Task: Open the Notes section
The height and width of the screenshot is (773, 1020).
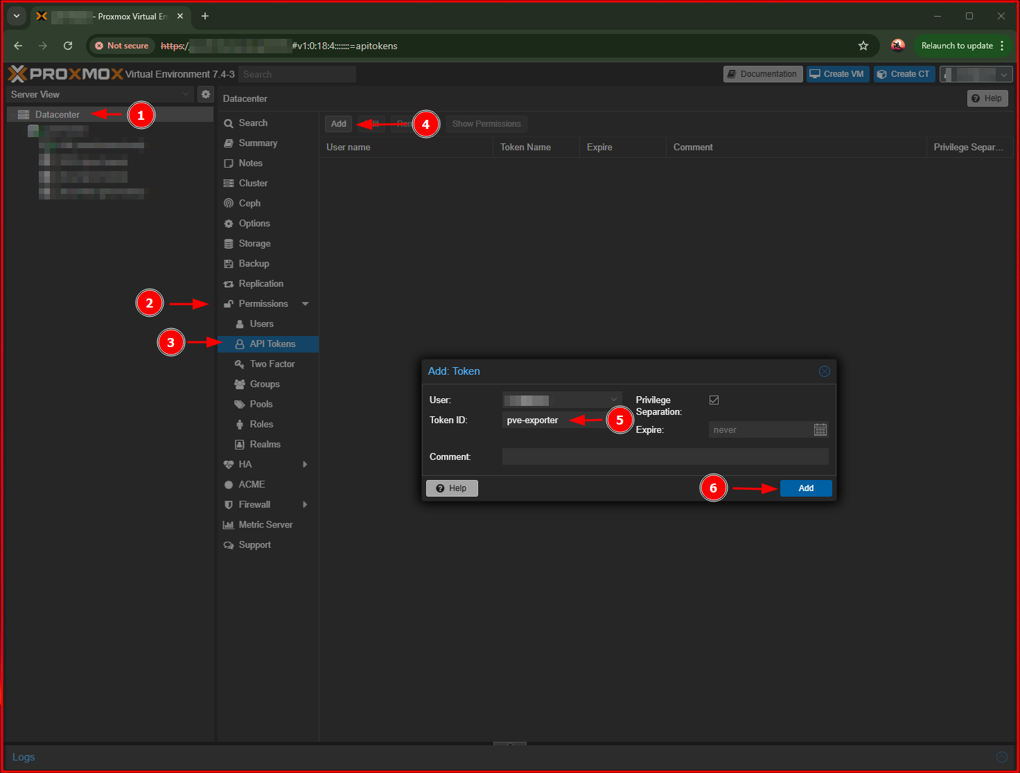Action: 267,163
